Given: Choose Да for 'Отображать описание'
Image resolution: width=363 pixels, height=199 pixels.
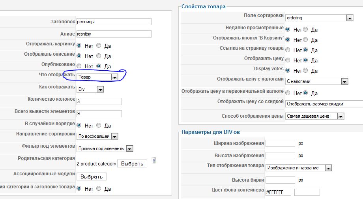Looking at the screenshot, I should pos(98,56).
